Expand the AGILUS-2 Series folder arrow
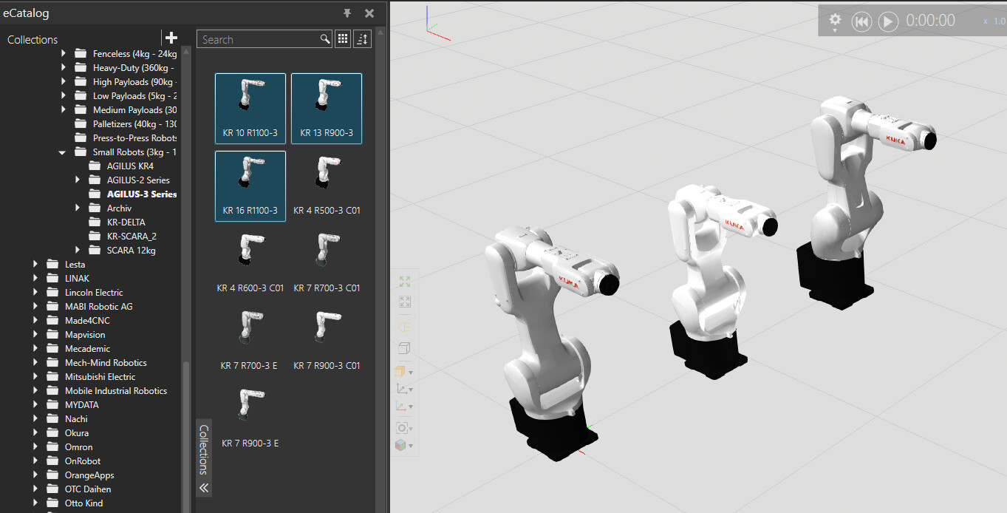The width and height of the screenshot is (1007, 513). pyautogui.click(x=78, y=180)
